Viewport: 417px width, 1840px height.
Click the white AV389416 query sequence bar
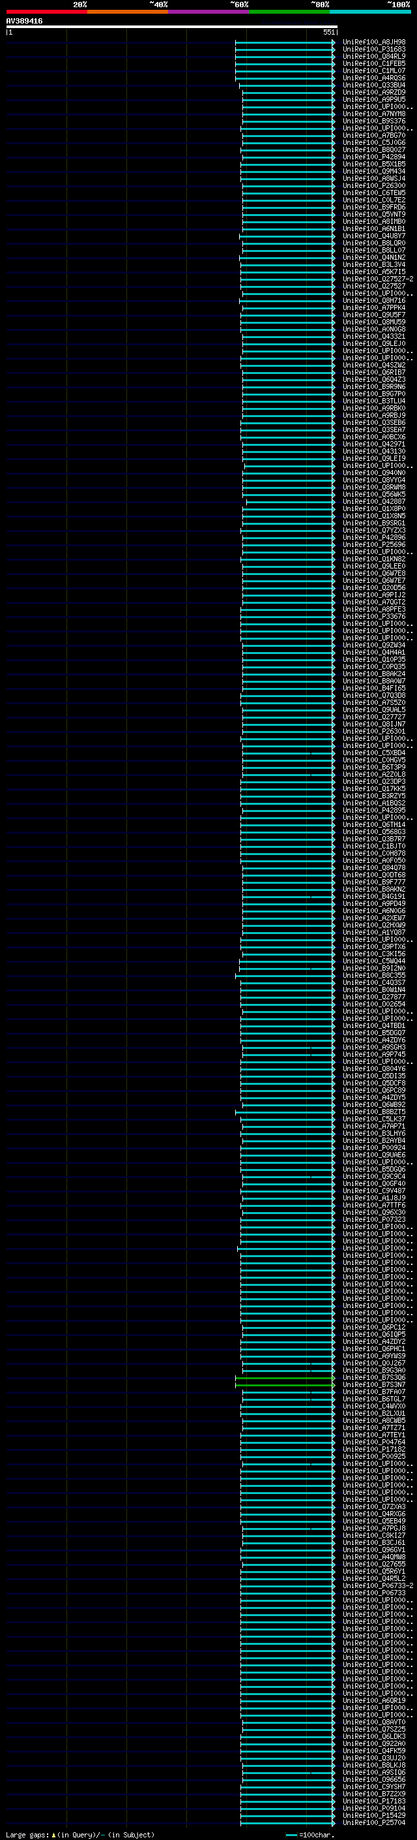172,26
